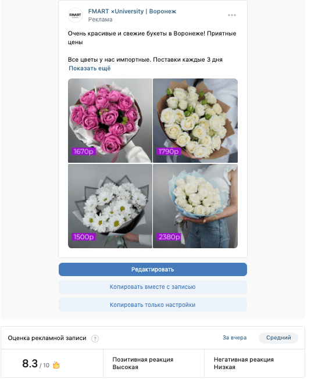Open the white chrysanthemums bouquet photo
Screen dimensions: 311x379
click(x=110, y=206)
